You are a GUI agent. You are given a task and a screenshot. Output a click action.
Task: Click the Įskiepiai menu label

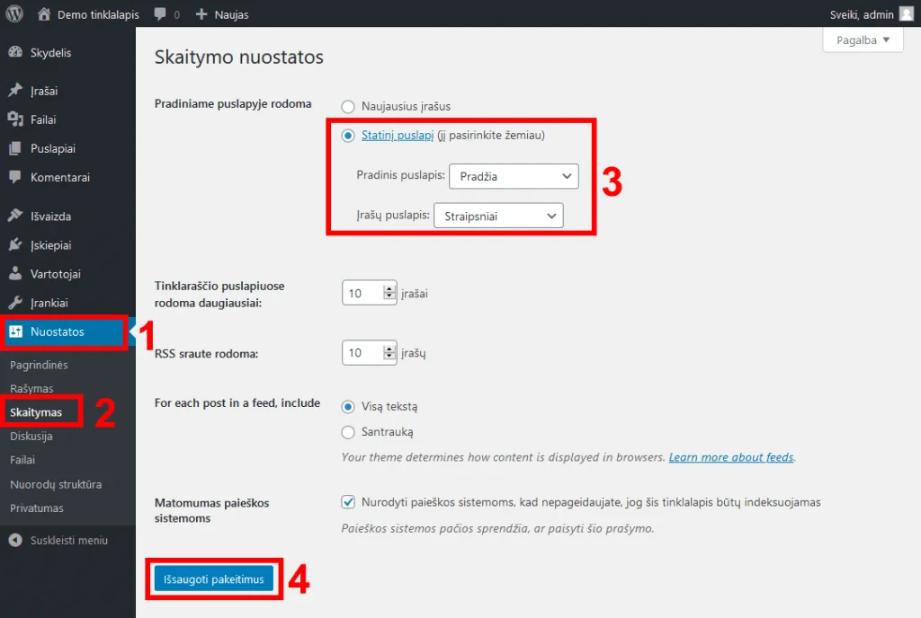pos(51,245)
